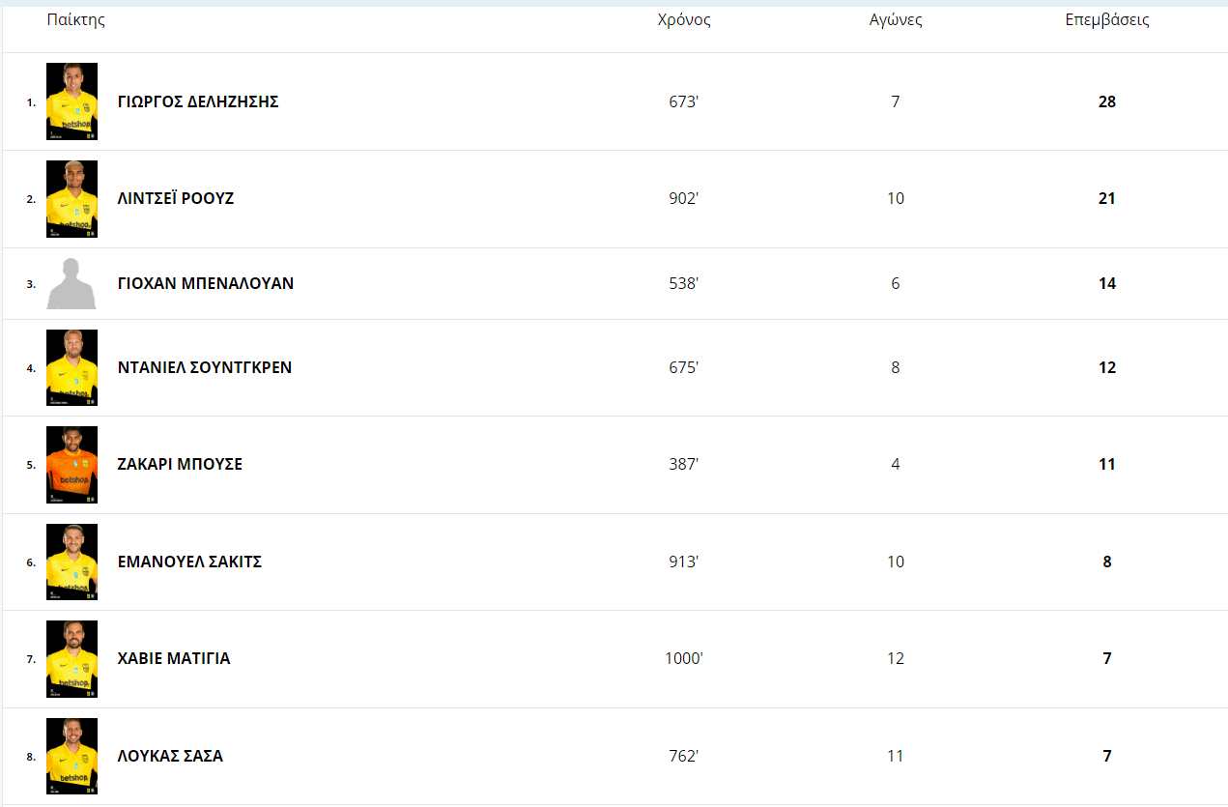Click orange-kit Ζακαρί Μπουσέ photo
Image resolution: width=1228 pixels, height=807 pixels.
(x=71, y=465)
